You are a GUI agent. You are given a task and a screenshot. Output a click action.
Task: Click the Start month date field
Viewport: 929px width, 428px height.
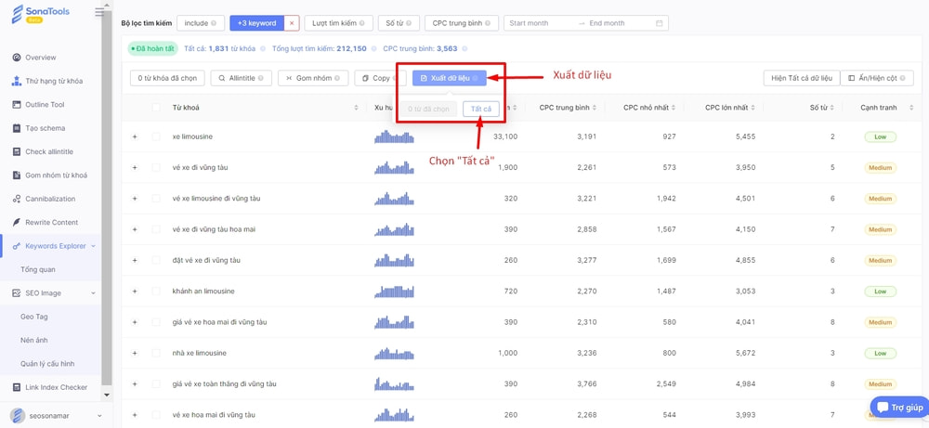click(x=541, y=23)
